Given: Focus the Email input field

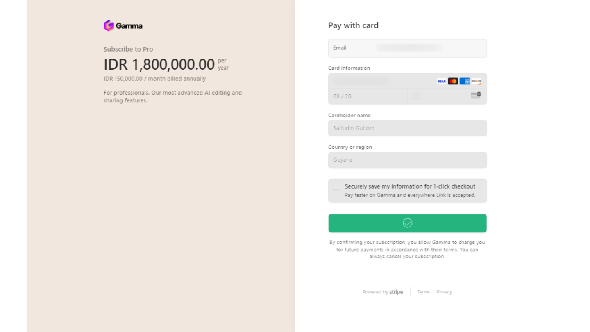Looking at the screenshot, I should [x=410, y=48].
